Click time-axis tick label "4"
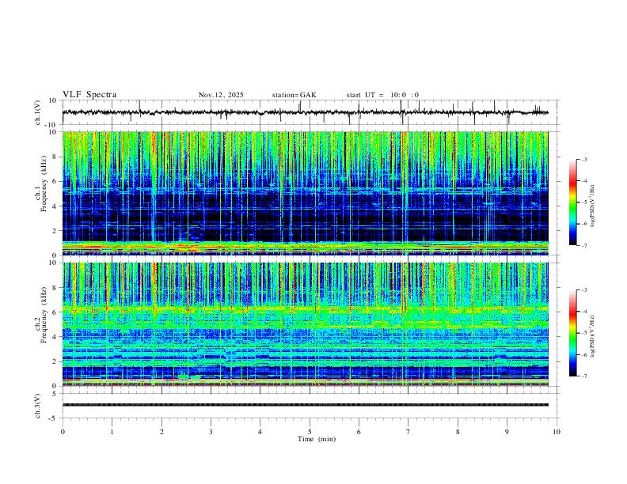The width and height of the screenshot is (627, 484). (x=260, y=432)
